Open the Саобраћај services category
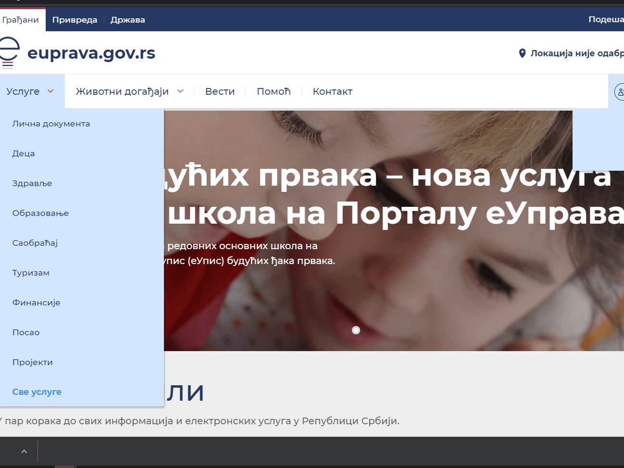This screenshot has height=468, width=624. pos(35,243)
